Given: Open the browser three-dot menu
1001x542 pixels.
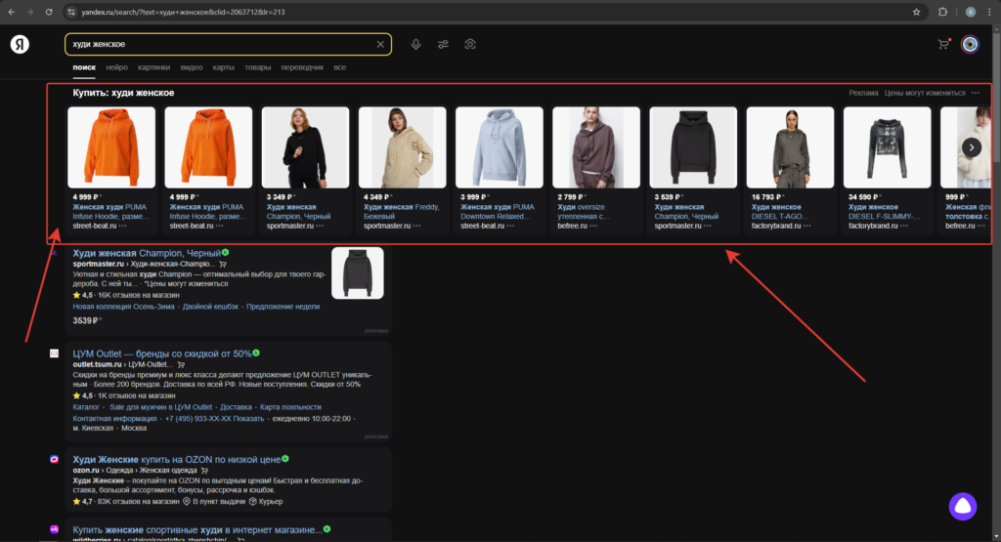Looking at the screenshot, I should (x=989, y=12).
